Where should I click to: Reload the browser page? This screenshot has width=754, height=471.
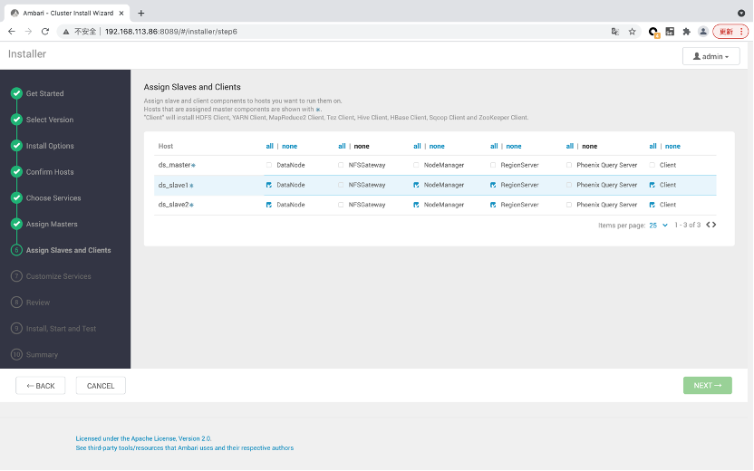[x=45, y=31]
